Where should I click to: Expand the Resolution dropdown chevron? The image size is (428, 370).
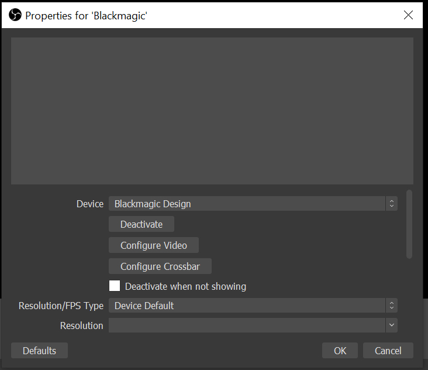[x=392, y=326]
